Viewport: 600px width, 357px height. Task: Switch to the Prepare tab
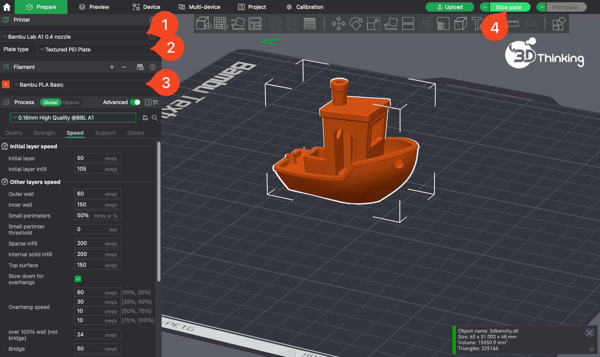41,7
